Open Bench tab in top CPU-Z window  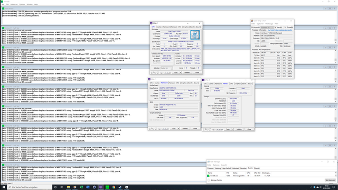click(192, 27)
